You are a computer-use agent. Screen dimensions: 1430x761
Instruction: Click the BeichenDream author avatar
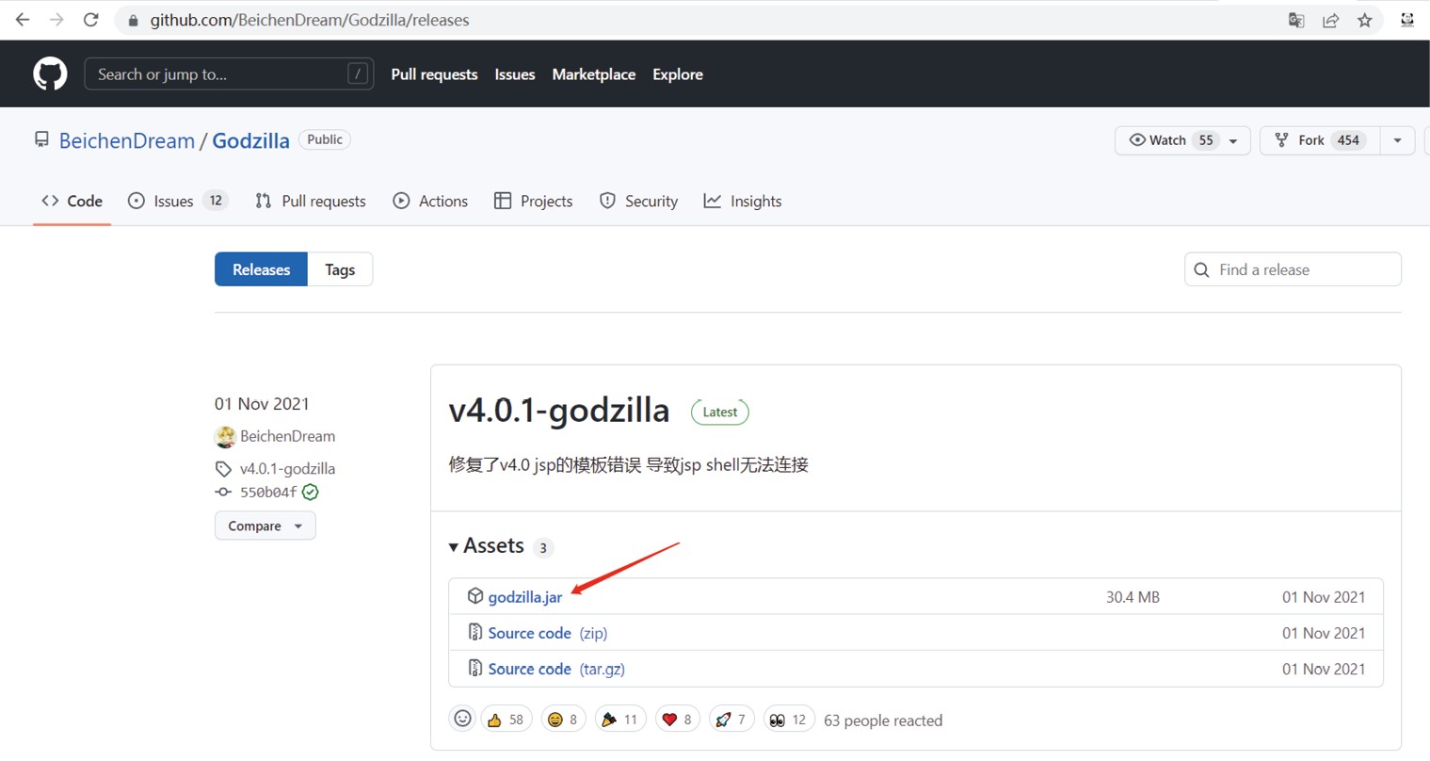pos(225,436)
